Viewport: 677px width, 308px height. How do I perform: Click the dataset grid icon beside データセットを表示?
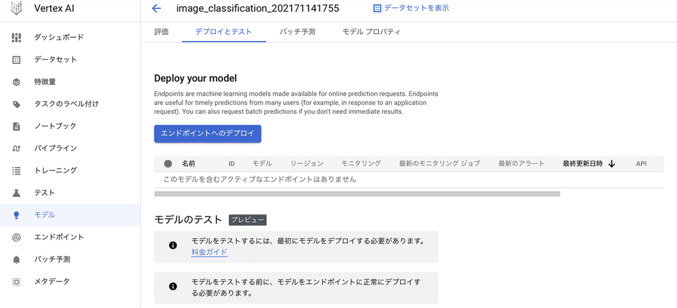tap(377, 8)
